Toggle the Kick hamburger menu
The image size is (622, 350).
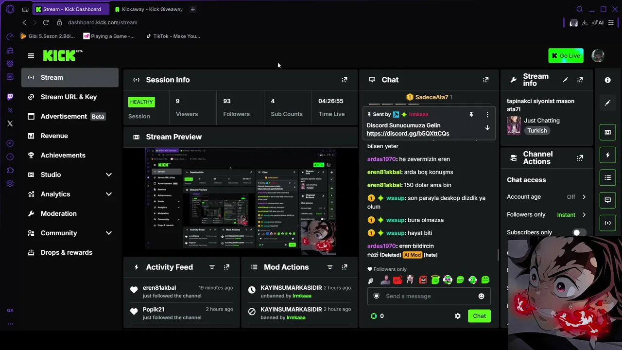(31, 56)
